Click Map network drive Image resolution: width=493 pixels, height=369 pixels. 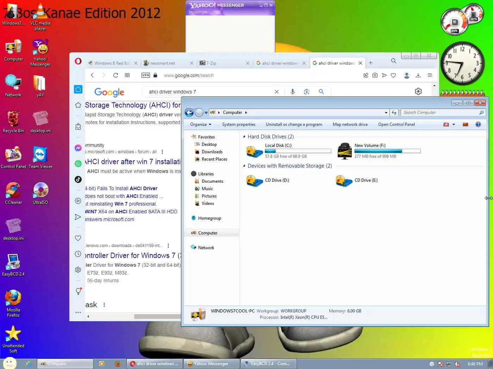click(x=350, y=124)
